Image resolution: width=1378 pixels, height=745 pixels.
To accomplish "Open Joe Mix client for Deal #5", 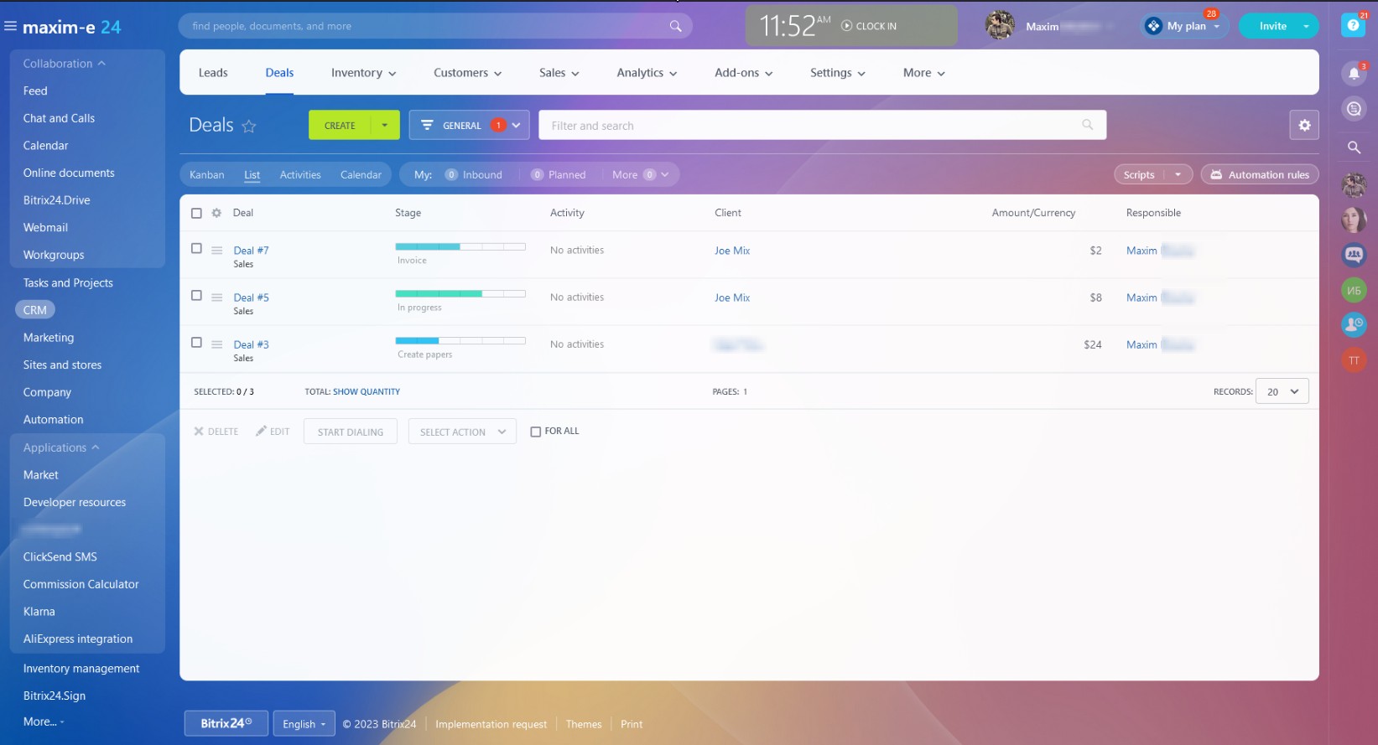I will 732,297.
